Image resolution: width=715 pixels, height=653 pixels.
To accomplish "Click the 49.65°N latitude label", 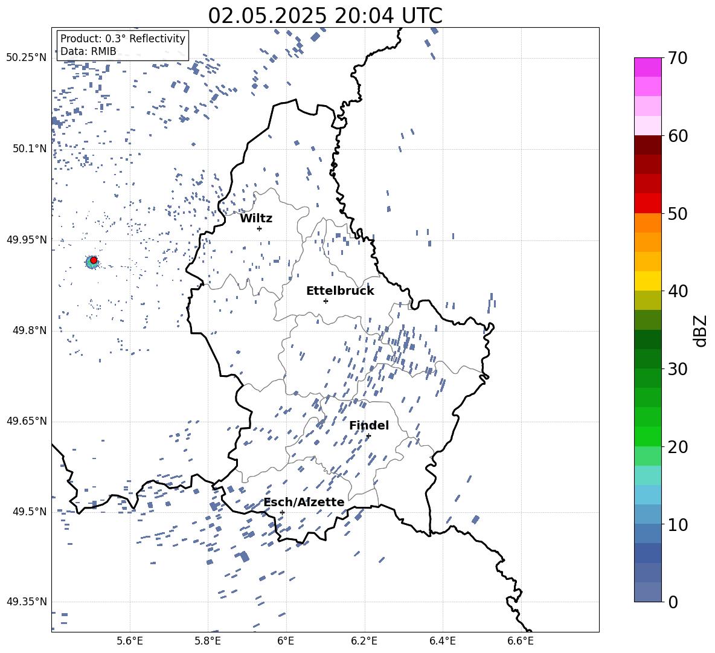I will pos(27,421).
